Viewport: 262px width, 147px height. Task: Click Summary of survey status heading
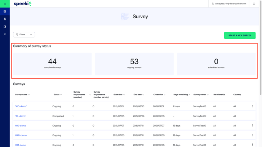pos(32,46)
